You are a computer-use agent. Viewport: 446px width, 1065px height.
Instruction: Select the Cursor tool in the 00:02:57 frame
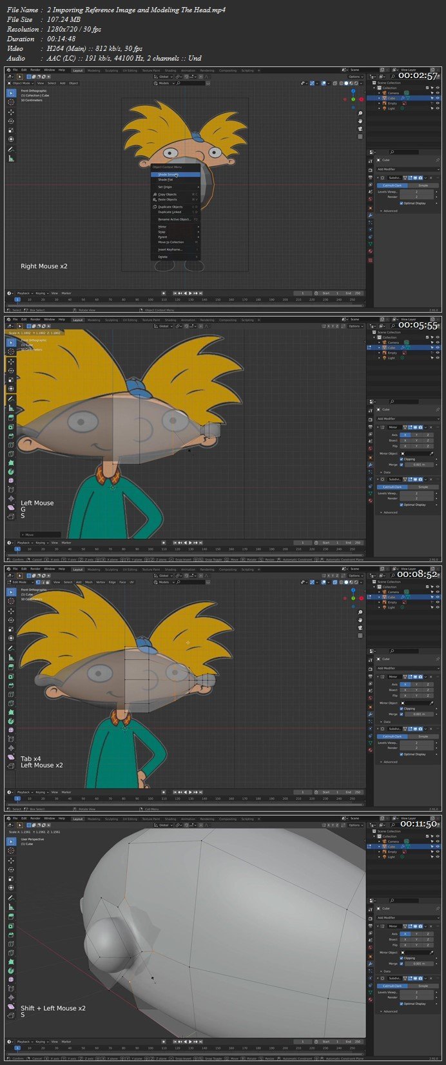(x=11, y=102)
